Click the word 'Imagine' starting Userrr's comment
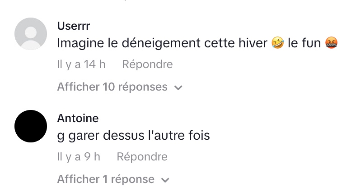 pyautogui.click(x=80, y=43)
